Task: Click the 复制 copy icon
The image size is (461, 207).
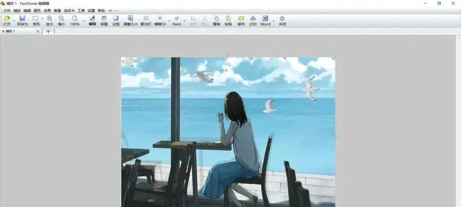Action: click(x=216, y=20)
